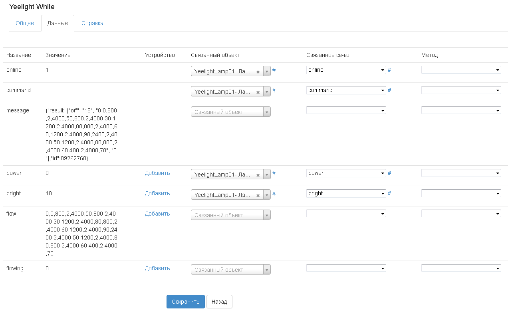Remove linked object in bright row

click(258, 195)
